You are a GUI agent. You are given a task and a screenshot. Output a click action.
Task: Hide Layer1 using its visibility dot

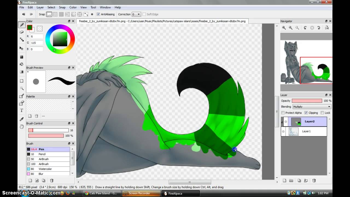tap(283, 132)
